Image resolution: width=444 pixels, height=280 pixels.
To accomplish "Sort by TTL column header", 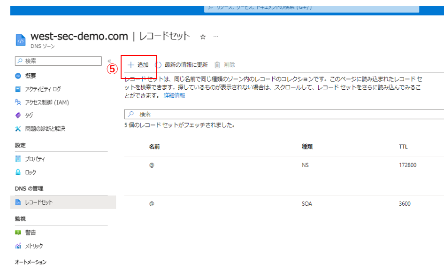I will [403, 147].
